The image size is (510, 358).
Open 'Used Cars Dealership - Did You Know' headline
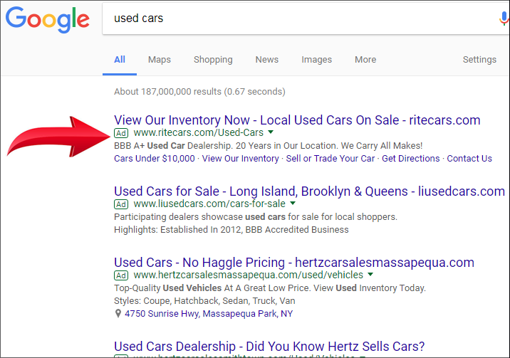269,347
